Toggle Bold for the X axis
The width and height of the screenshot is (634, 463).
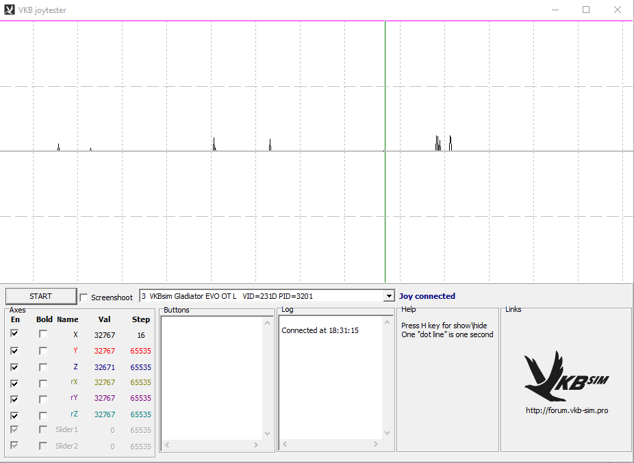point(43,334)
